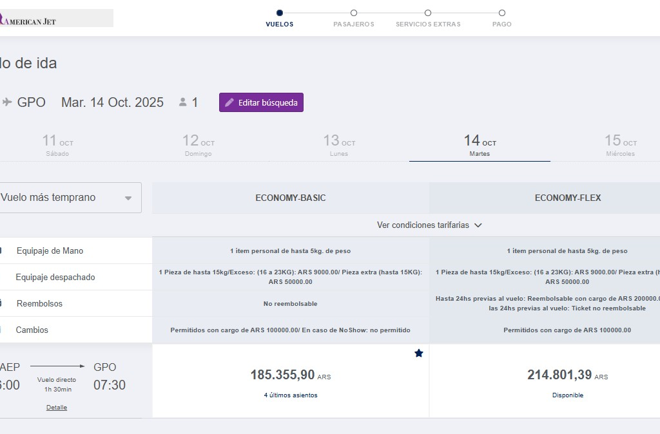Click the 'Reembolsos' row label
This screenshot has height=434, width=660.
(39, 304)
